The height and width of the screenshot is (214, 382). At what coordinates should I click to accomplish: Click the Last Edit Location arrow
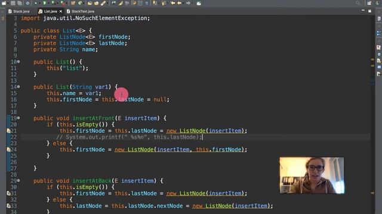coord(172,3)
